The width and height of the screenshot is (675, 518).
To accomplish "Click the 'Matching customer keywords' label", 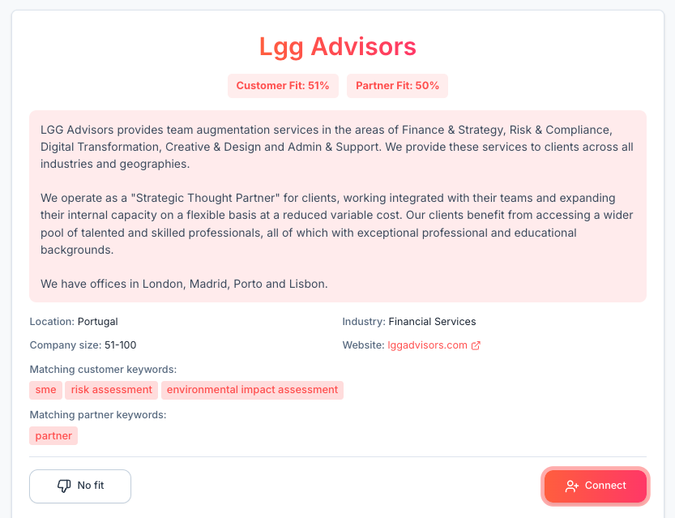I will pos(103,370).
